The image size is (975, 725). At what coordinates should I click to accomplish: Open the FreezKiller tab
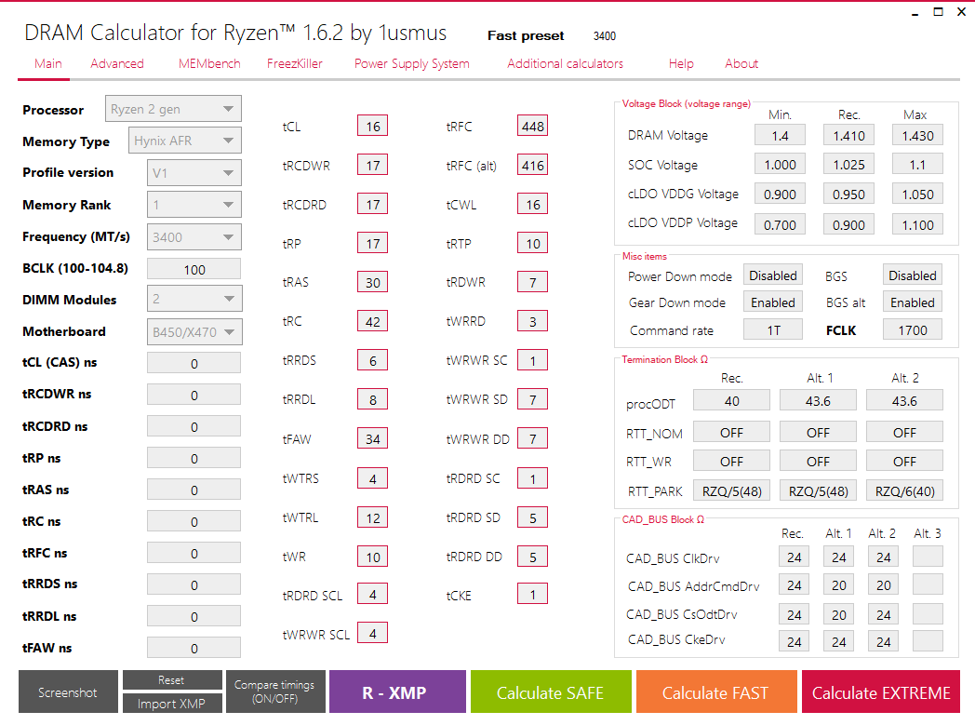[x=295, y=63]
